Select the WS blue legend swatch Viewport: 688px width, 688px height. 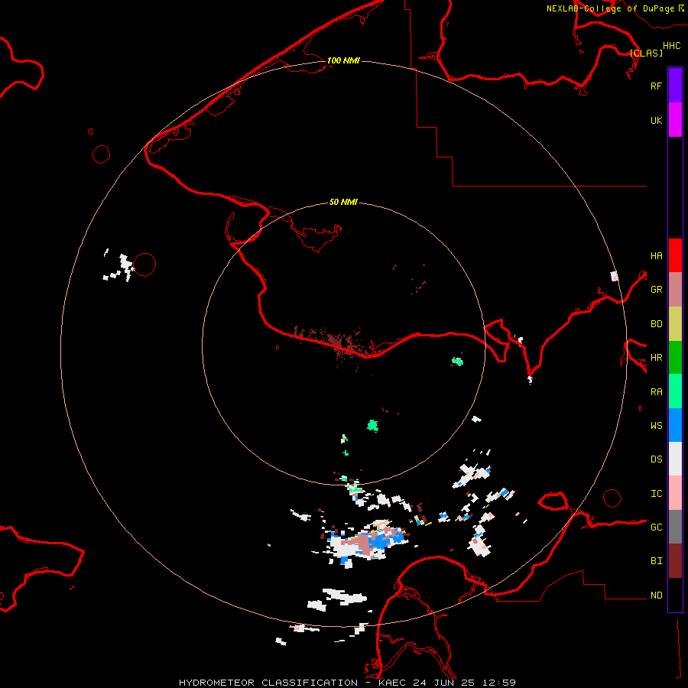pyautogui.click(x=675, y=425)
